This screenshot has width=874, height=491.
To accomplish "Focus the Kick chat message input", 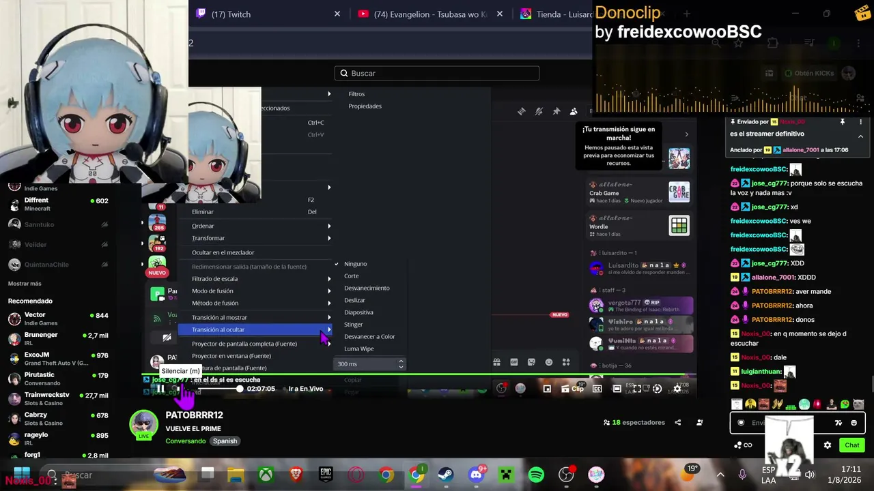I will pos(798,423).
